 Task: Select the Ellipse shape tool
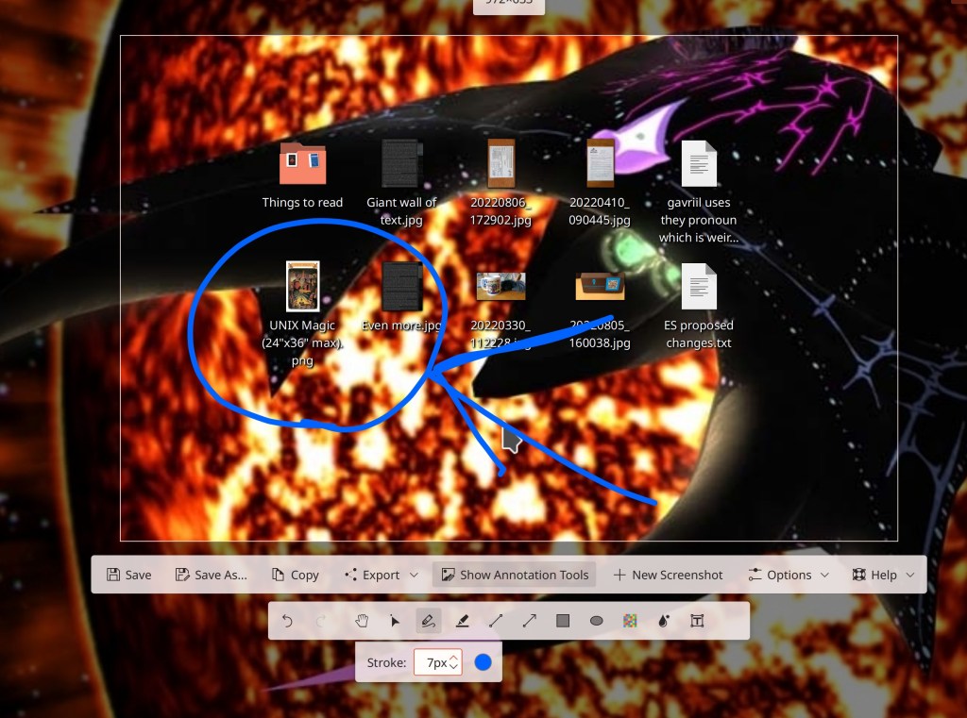(597, 621)
